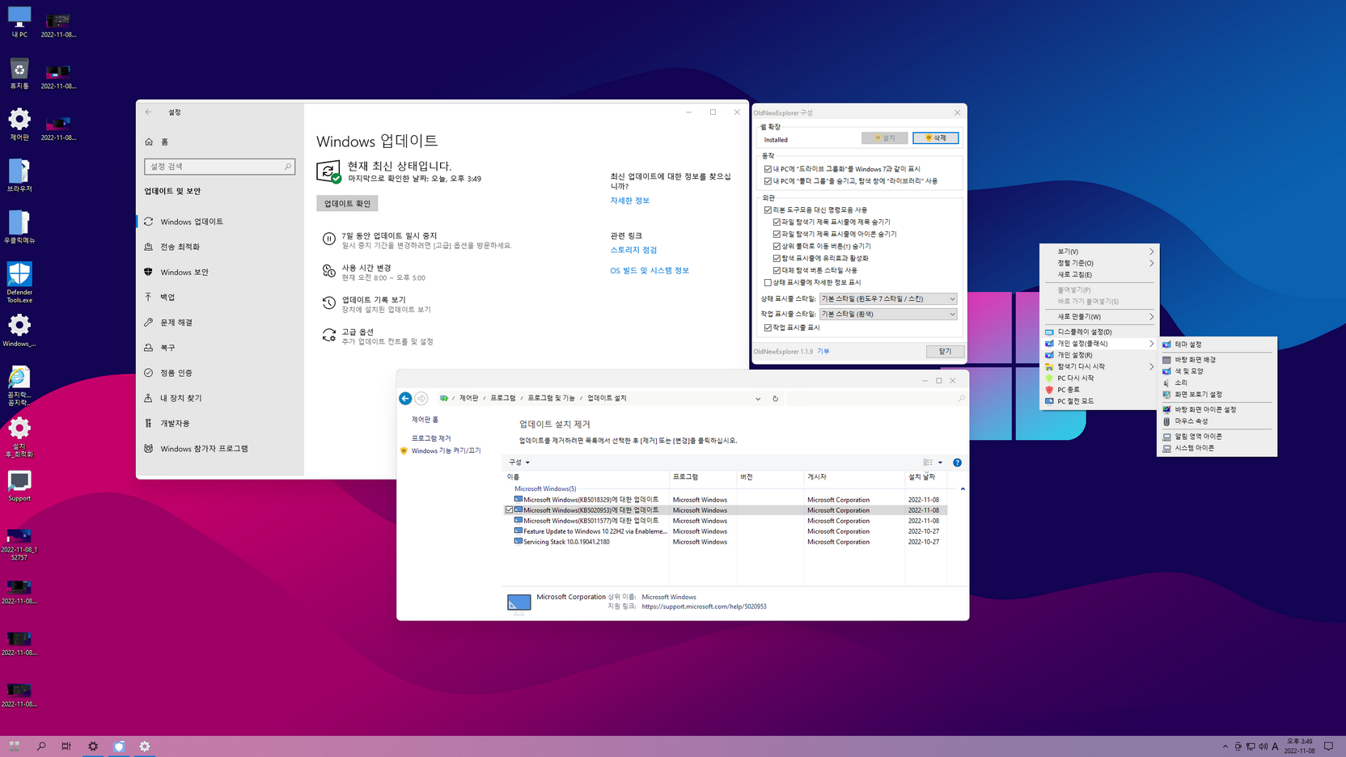Viewport: 1346px width, 757px height.
Task: Open the 자세한 정보 link
Action: point(629,201)
